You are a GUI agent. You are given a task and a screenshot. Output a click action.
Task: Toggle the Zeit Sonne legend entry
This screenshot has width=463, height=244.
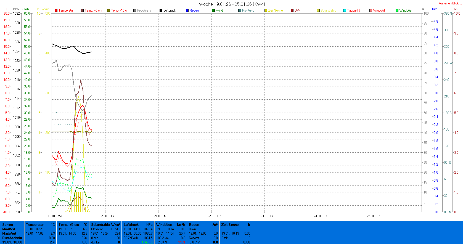[x=275, y=10]
